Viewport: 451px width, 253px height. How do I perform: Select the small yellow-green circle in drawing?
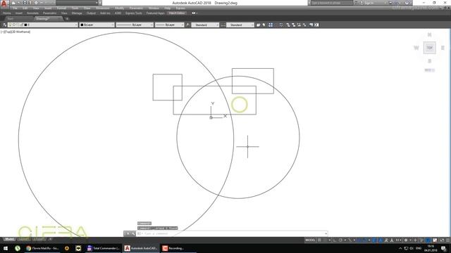[240, 105]
